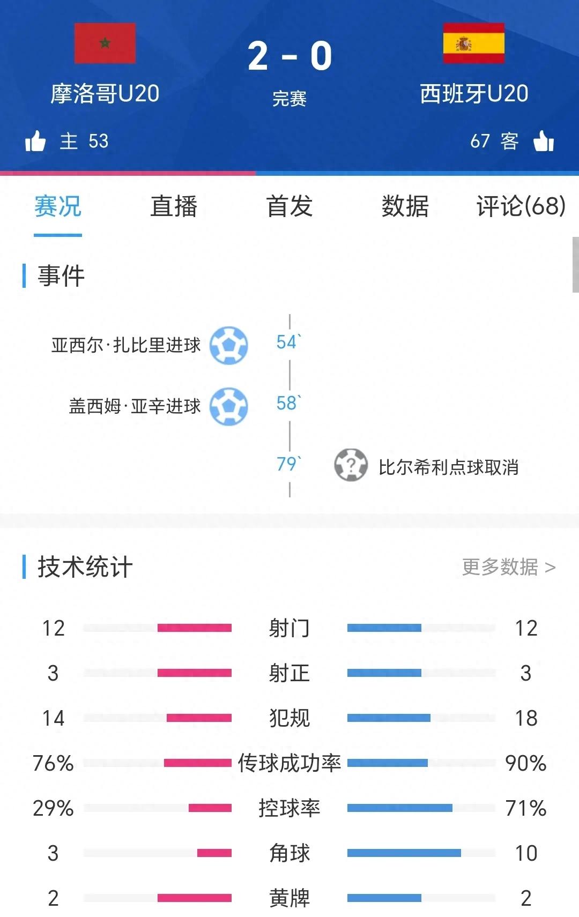Tap the 摩洛哥U20 team name
Image resolution: width=579 pixels, height=917 pixels.
(x=105, y=94)
